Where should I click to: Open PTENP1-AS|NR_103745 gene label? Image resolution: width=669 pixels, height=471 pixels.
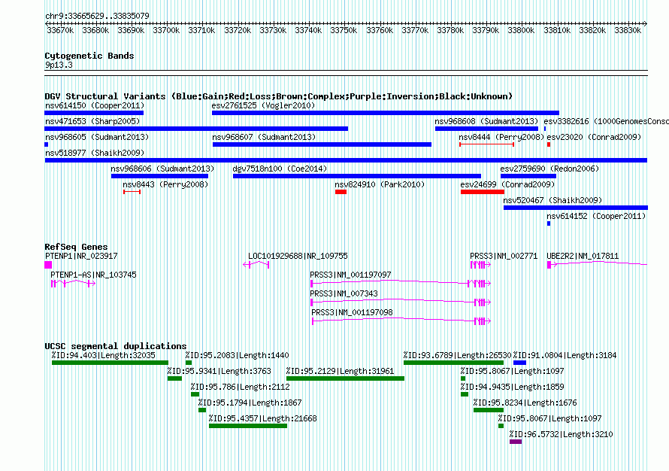(x=93, y=275)
